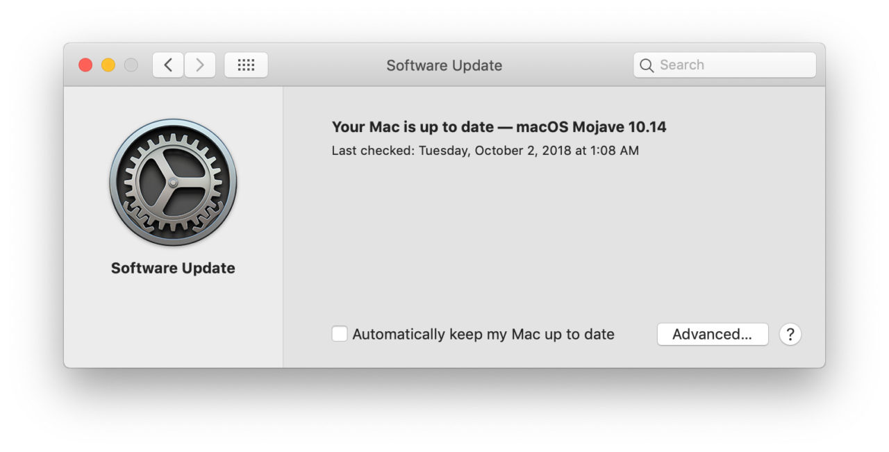
Task: Click the 'macOS Mojave 10.14' version text
Action: (x=591, y=127)
